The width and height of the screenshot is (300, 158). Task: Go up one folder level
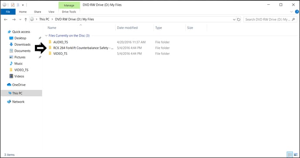pyautogui.click(x=26, y=19)
